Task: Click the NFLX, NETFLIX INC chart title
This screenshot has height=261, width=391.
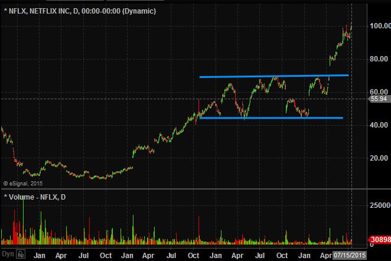Action: [80, 11]
